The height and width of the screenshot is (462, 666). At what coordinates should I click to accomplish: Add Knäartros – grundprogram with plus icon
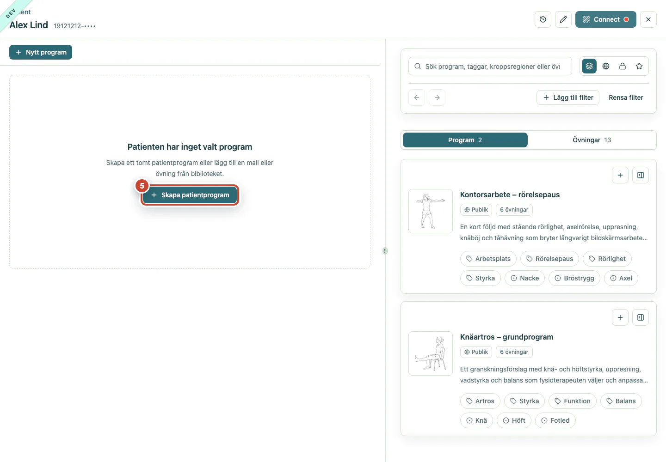(x=620, y=317)
